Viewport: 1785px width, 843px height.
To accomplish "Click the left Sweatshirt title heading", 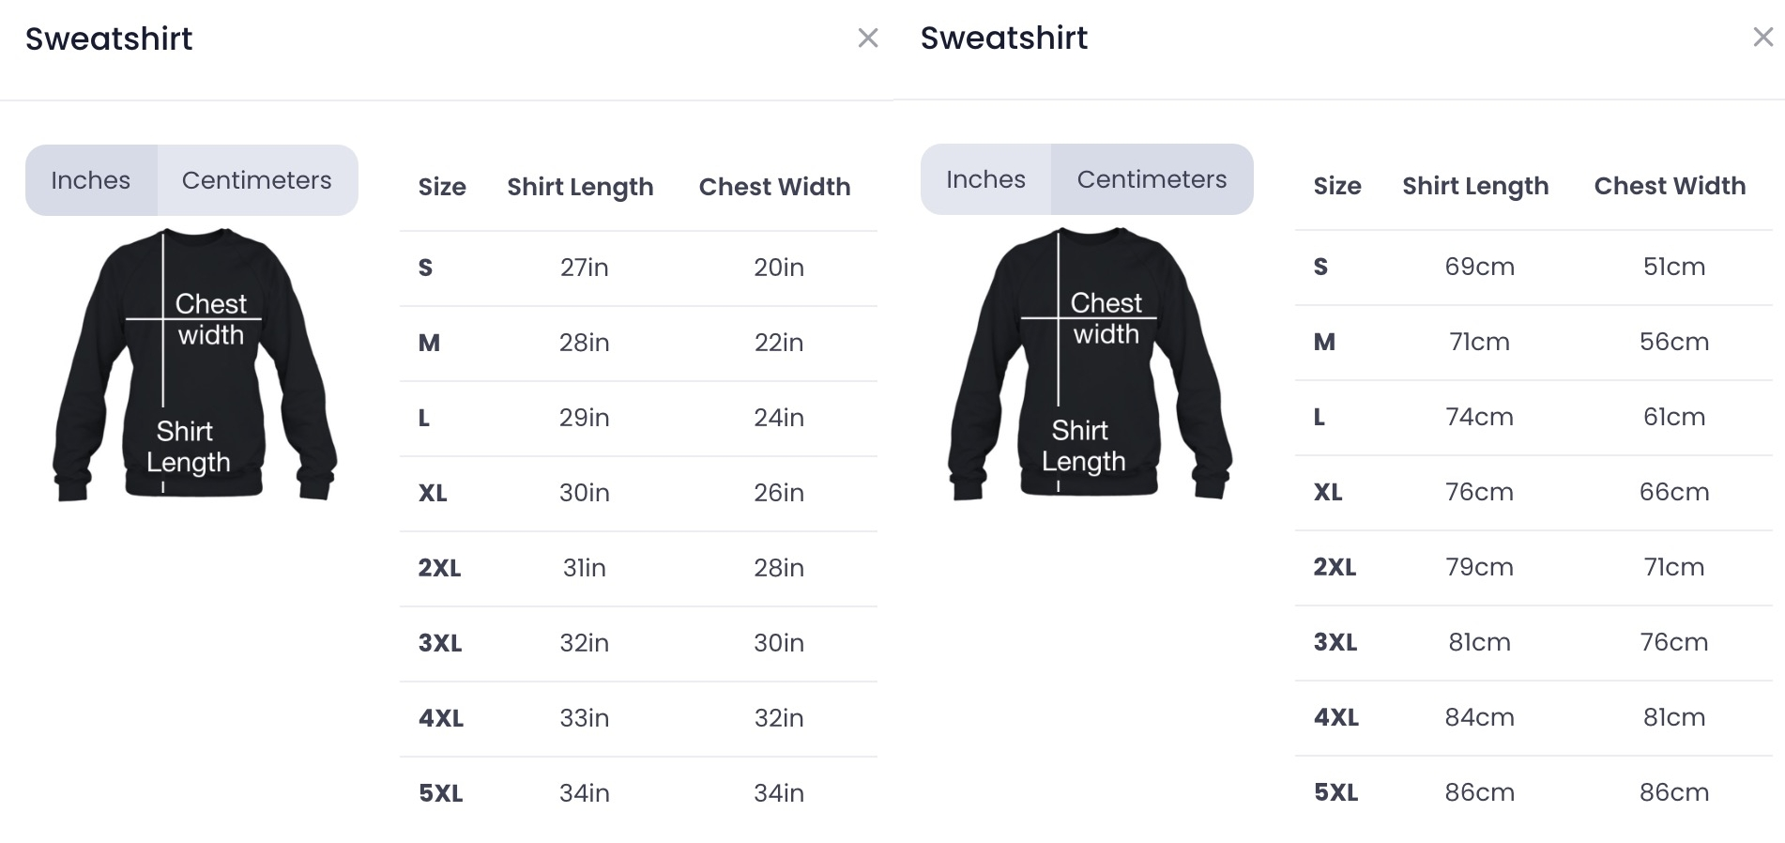I will (x=109, y=38).
